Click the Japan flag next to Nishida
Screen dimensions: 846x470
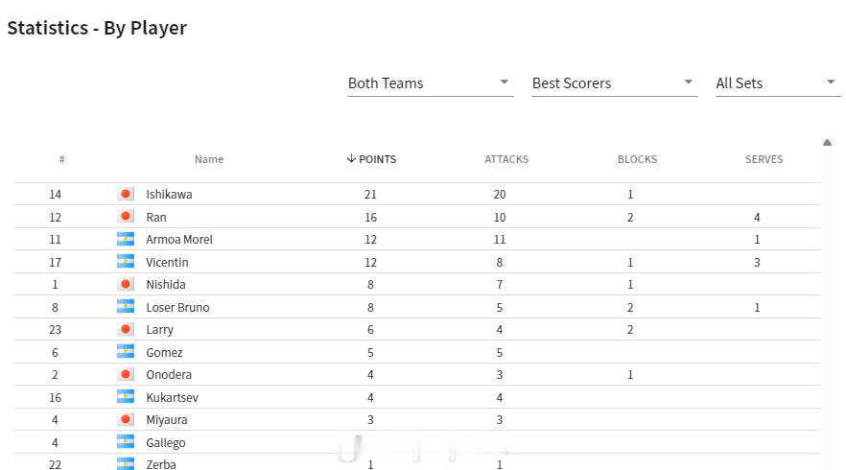(x=126, y=284)
